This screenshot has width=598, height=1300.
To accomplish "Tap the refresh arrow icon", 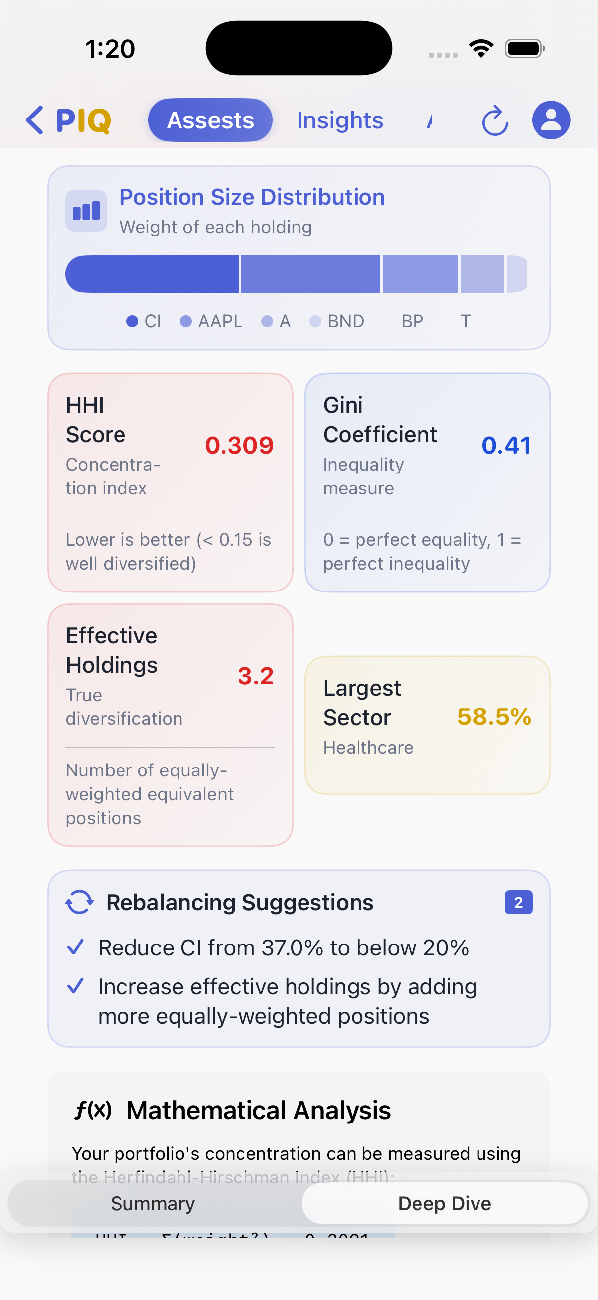I will pyautogui.click(x=494, y=121).
